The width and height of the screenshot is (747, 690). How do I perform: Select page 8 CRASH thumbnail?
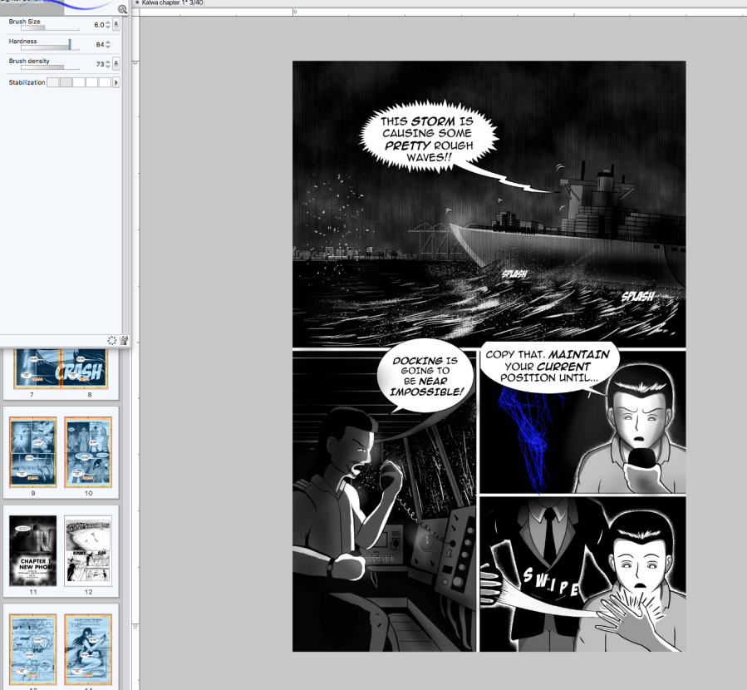[x=88, y=370]
